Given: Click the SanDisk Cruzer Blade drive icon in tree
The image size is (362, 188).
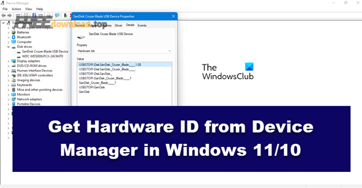Looking at the screenshot, I should pos(19,52).
